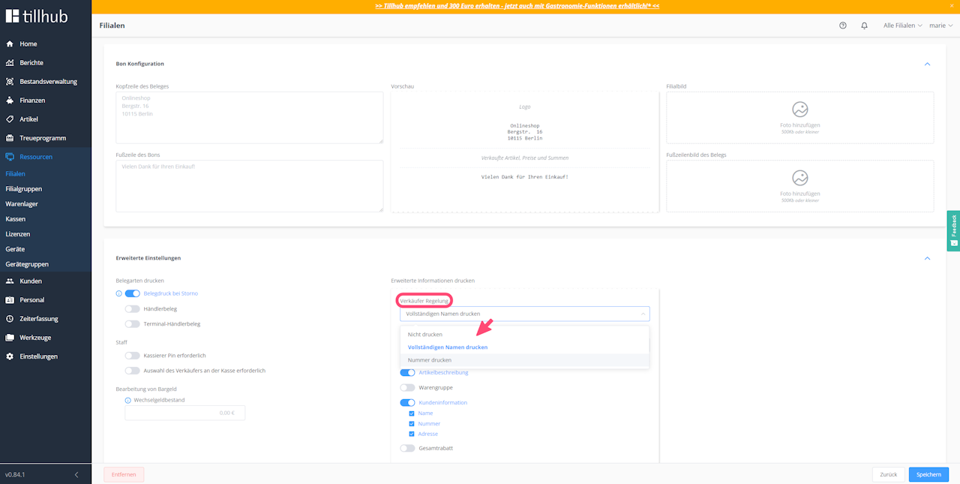The height and width of the screenshot is (484, 960).
Task: Collapse the sidebar with the arrow icon
Action: point(76,475)
